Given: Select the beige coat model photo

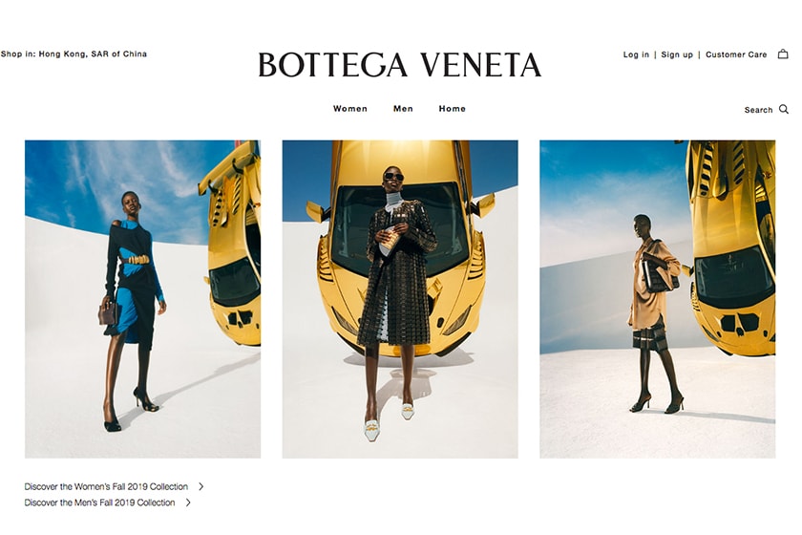Looking at the screenshot, I should click(x=657, y=299).
